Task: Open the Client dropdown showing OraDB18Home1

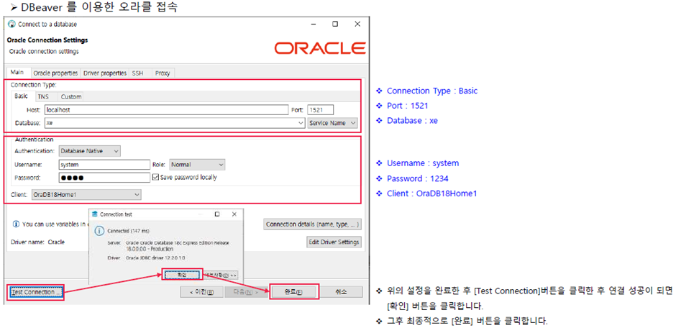Action: [86, 195]
